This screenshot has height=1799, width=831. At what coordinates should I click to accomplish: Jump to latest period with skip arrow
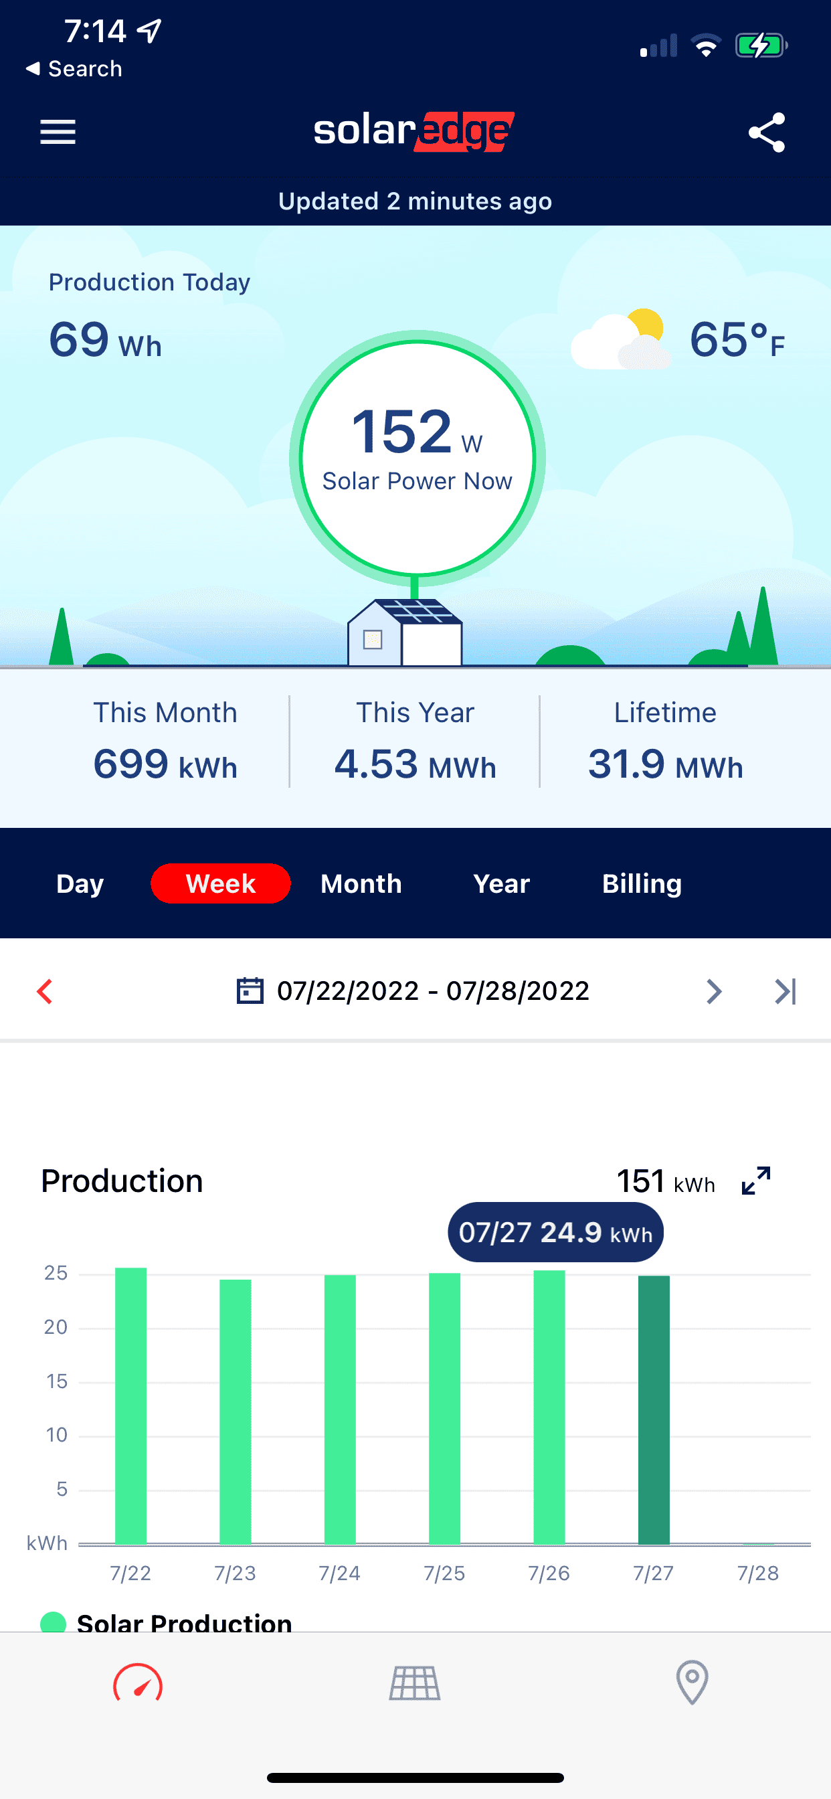[x=785, y=991]
